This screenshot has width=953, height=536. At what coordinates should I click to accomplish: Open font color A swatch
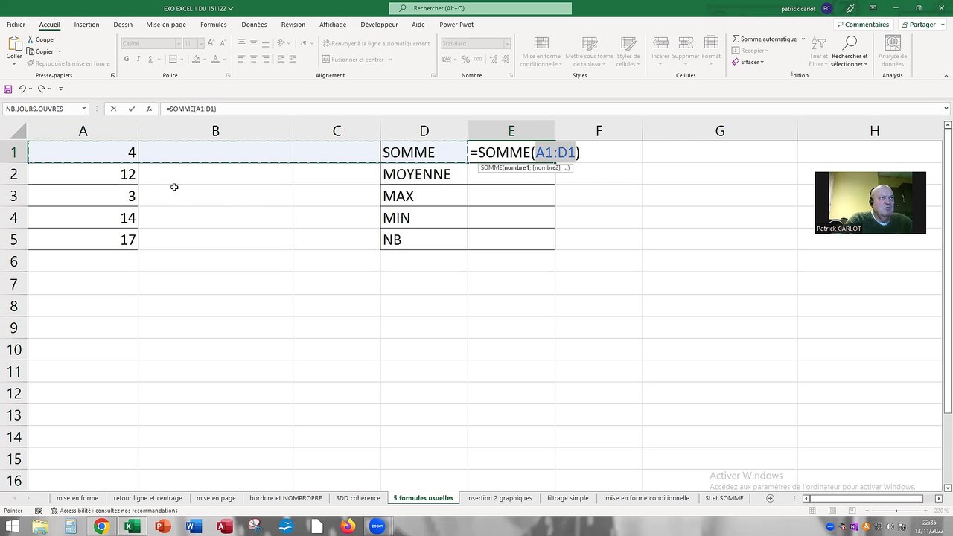tap(215, 60)
